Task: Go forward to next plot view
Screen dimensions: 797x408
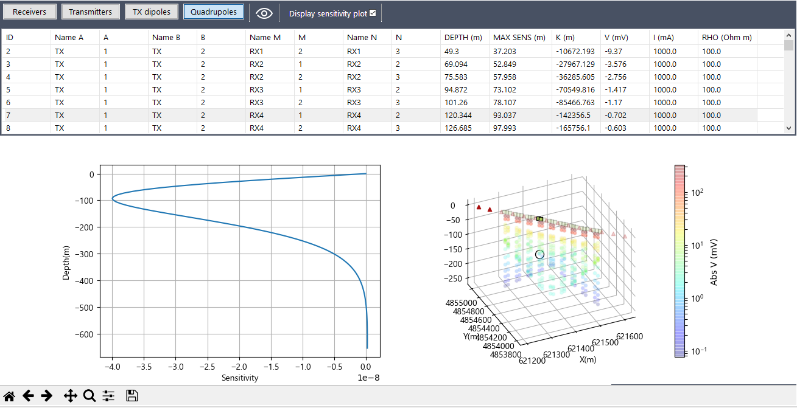Action: [x=46, y=396]
